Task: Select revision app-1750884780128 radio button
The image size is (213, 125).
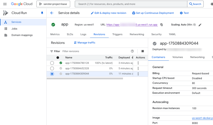Action: coord(52,63)
